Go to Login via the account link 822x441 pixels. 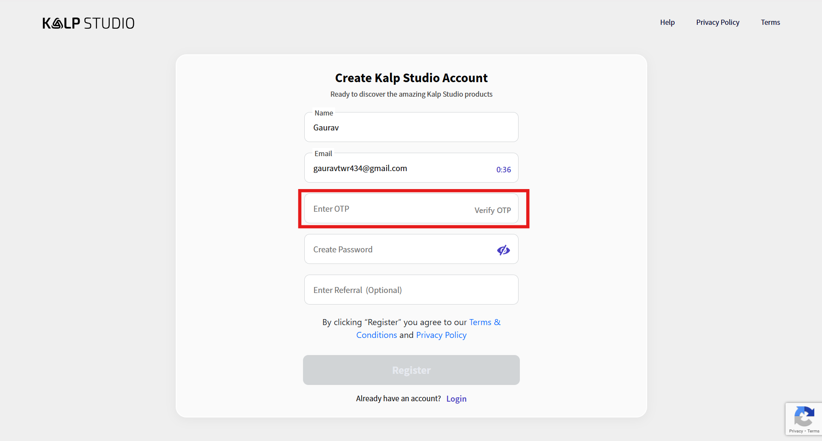point(456,399)
